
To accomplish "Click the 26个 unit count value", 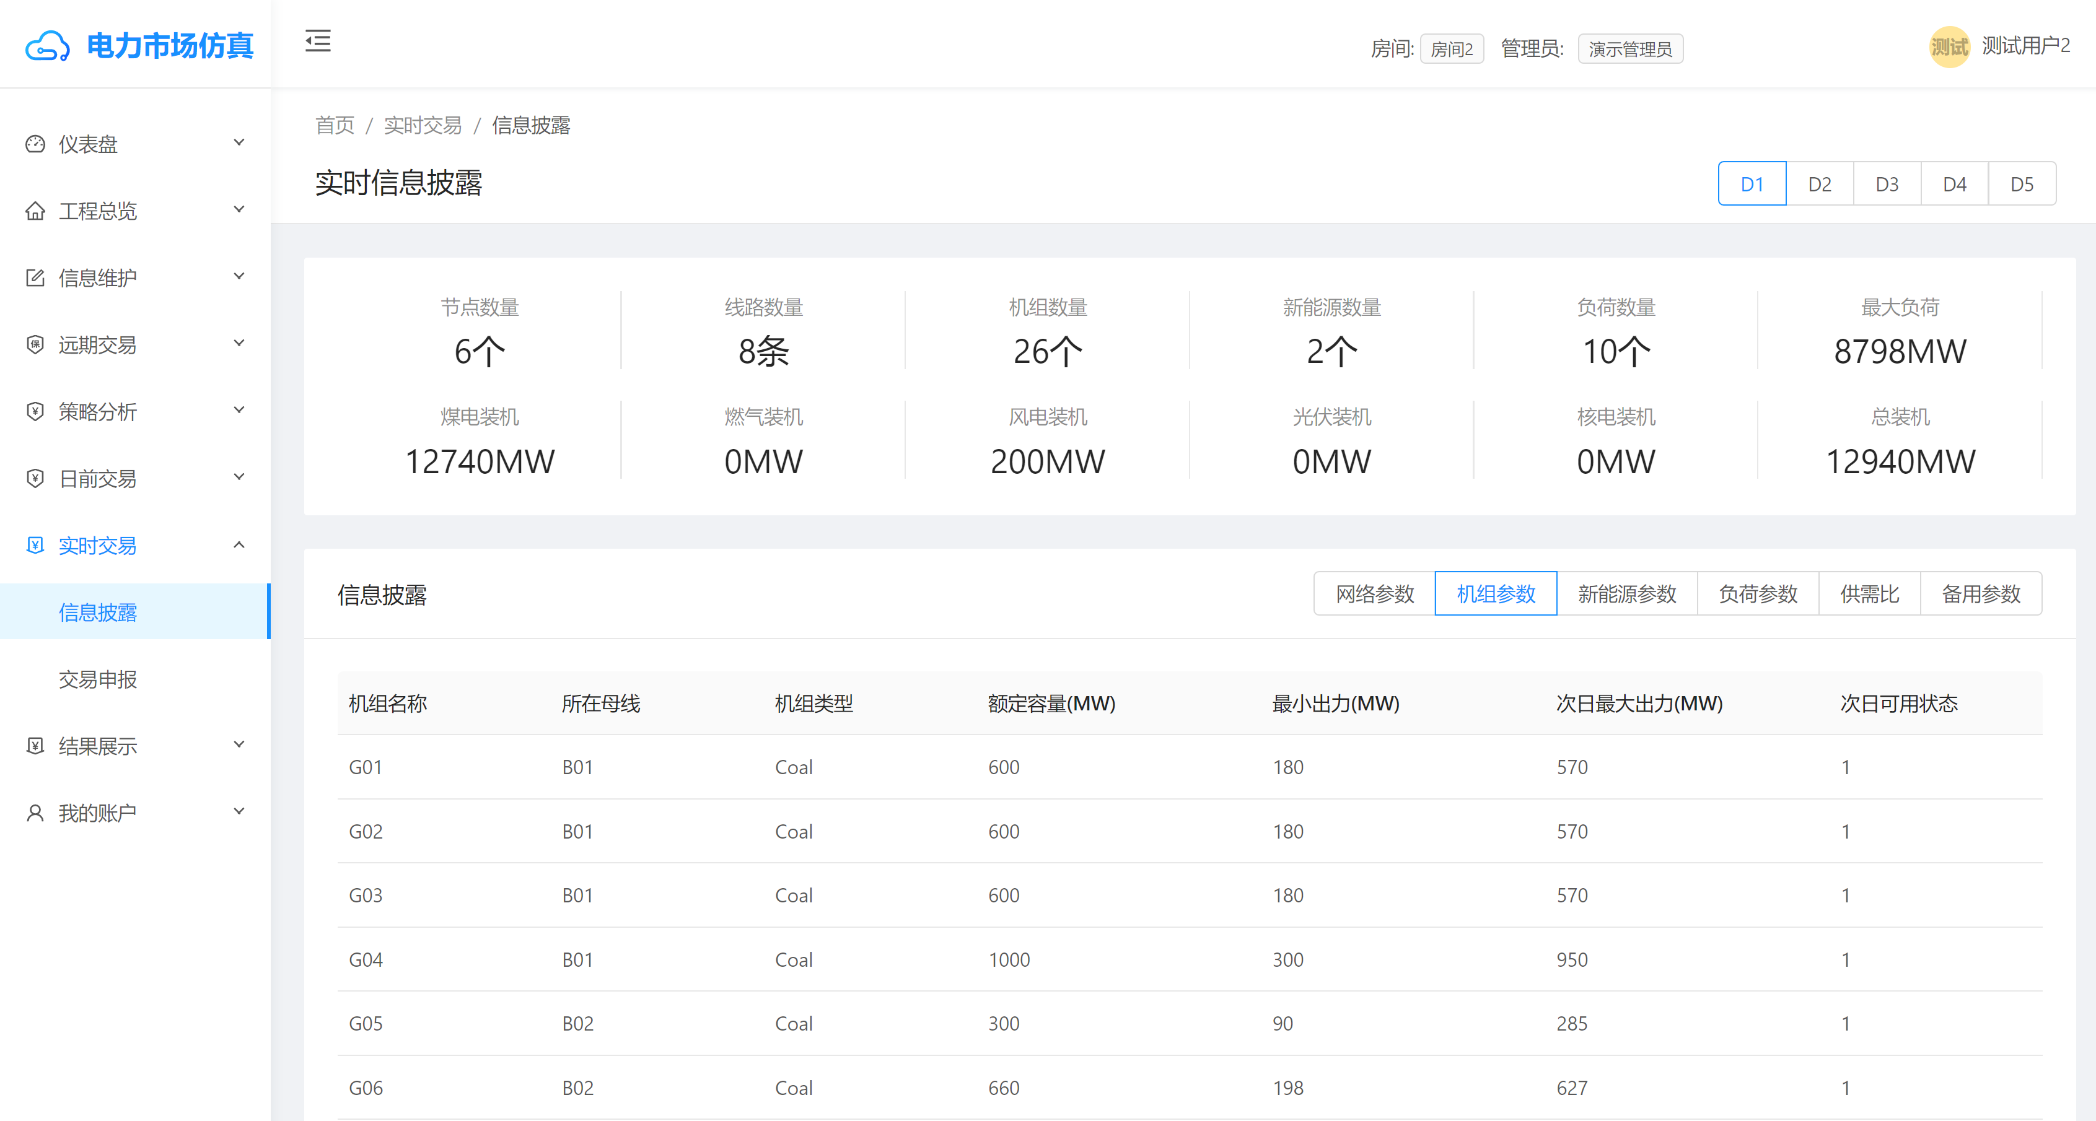I will click(x=1048, y=351).
